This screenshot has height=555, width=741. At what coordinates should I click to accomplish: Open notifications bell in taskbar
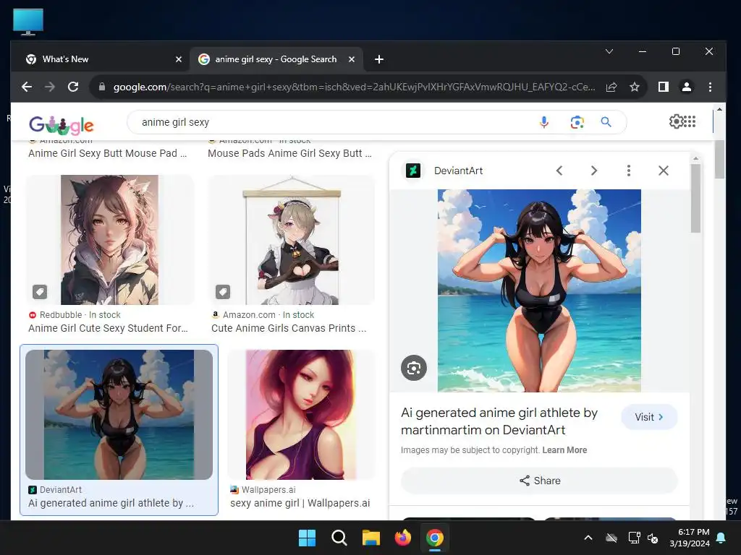pyautogui.click(x=721, y=538)
